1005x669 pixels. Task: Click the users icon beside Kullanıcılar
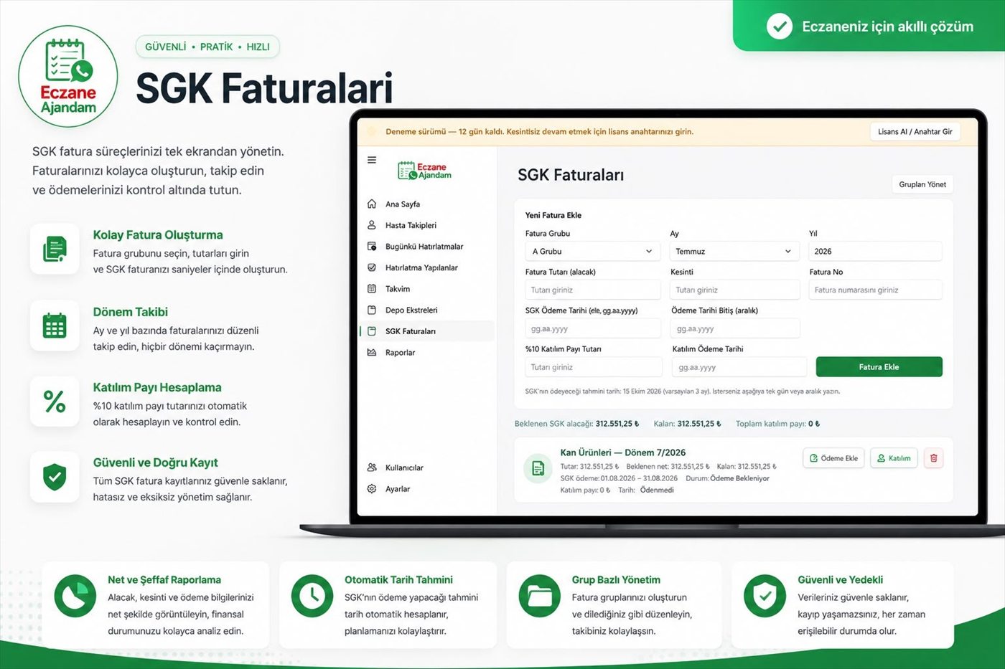372,468
